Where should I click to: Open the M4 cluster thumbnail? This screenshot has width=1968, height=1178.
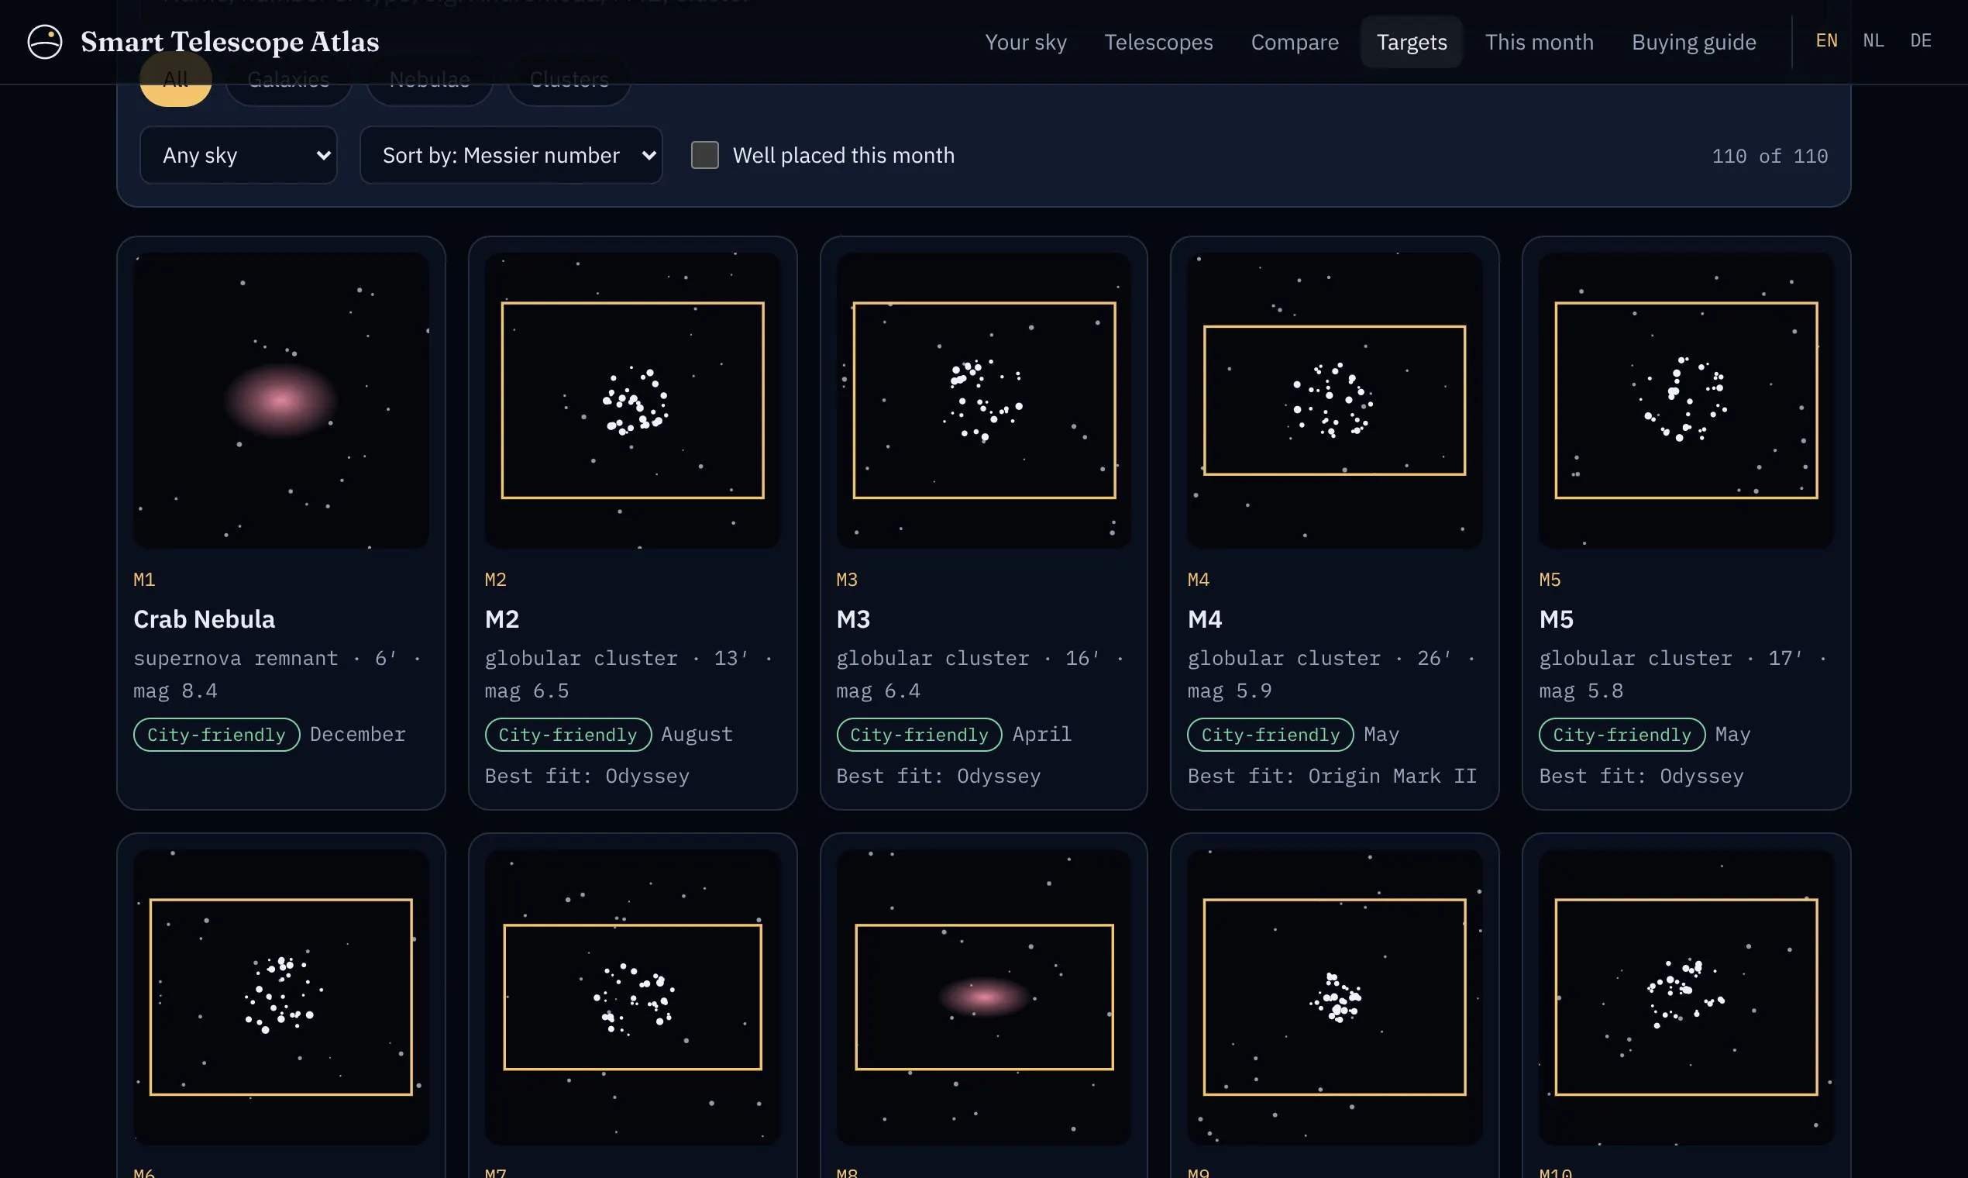click(x=1335, y=401)
